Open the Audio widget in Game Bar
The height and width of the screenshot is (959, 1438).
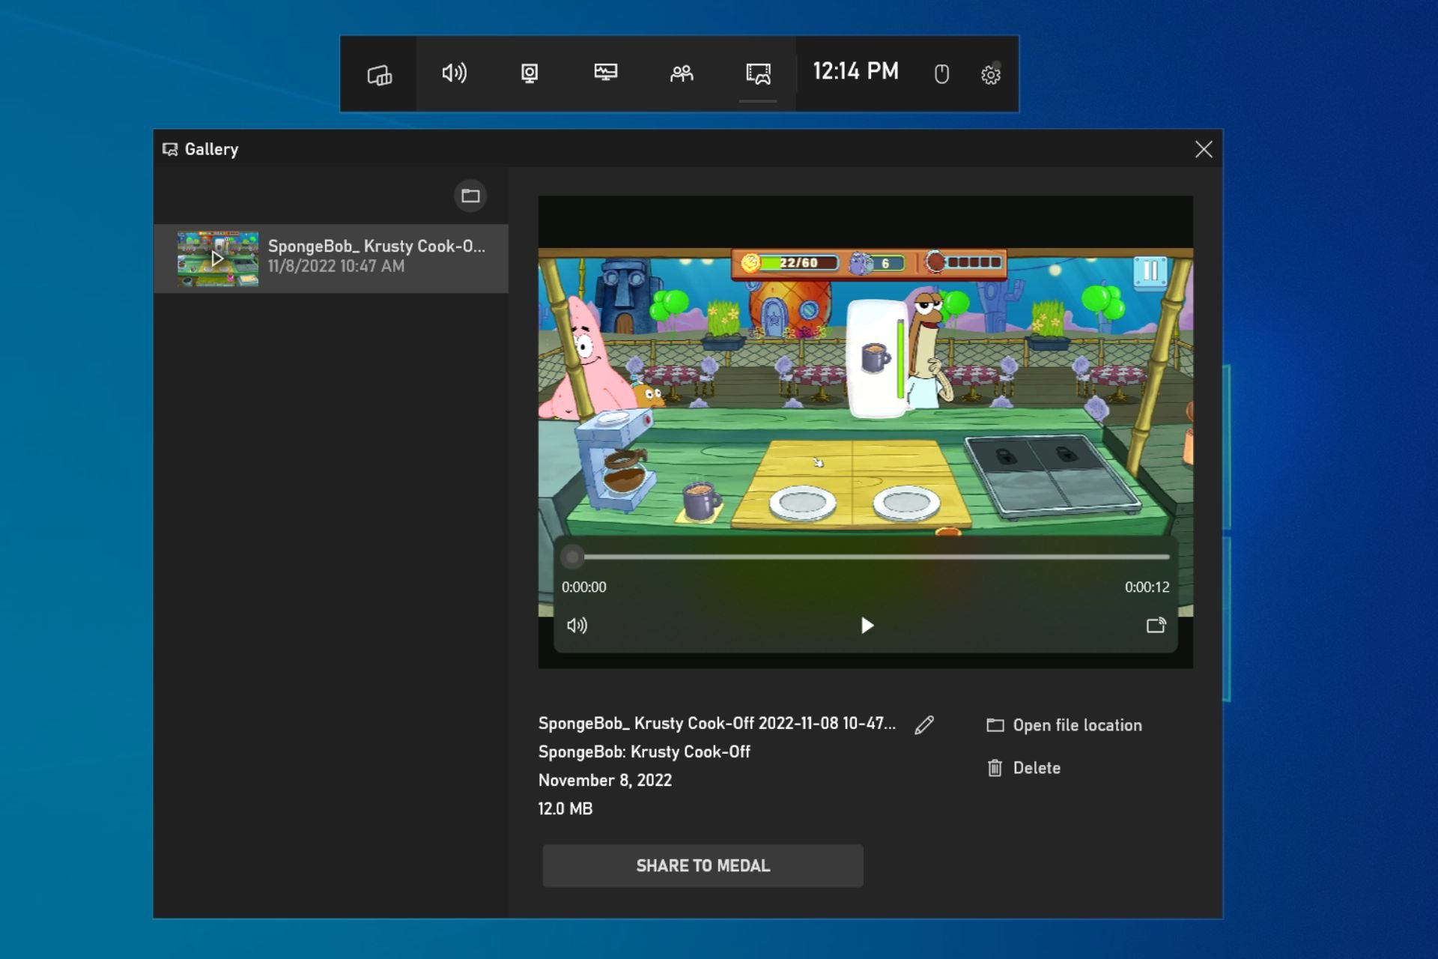coord(454,73)
